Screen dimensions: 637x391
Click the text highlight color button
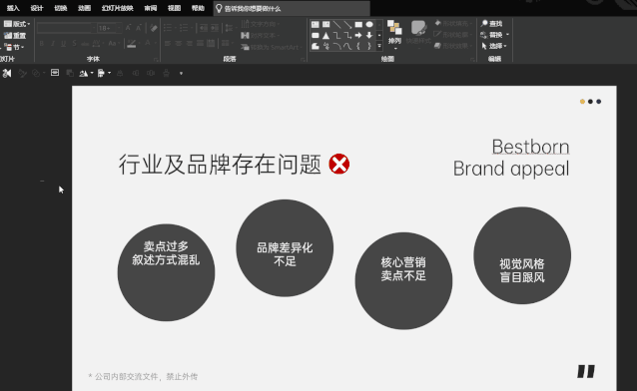132,44
